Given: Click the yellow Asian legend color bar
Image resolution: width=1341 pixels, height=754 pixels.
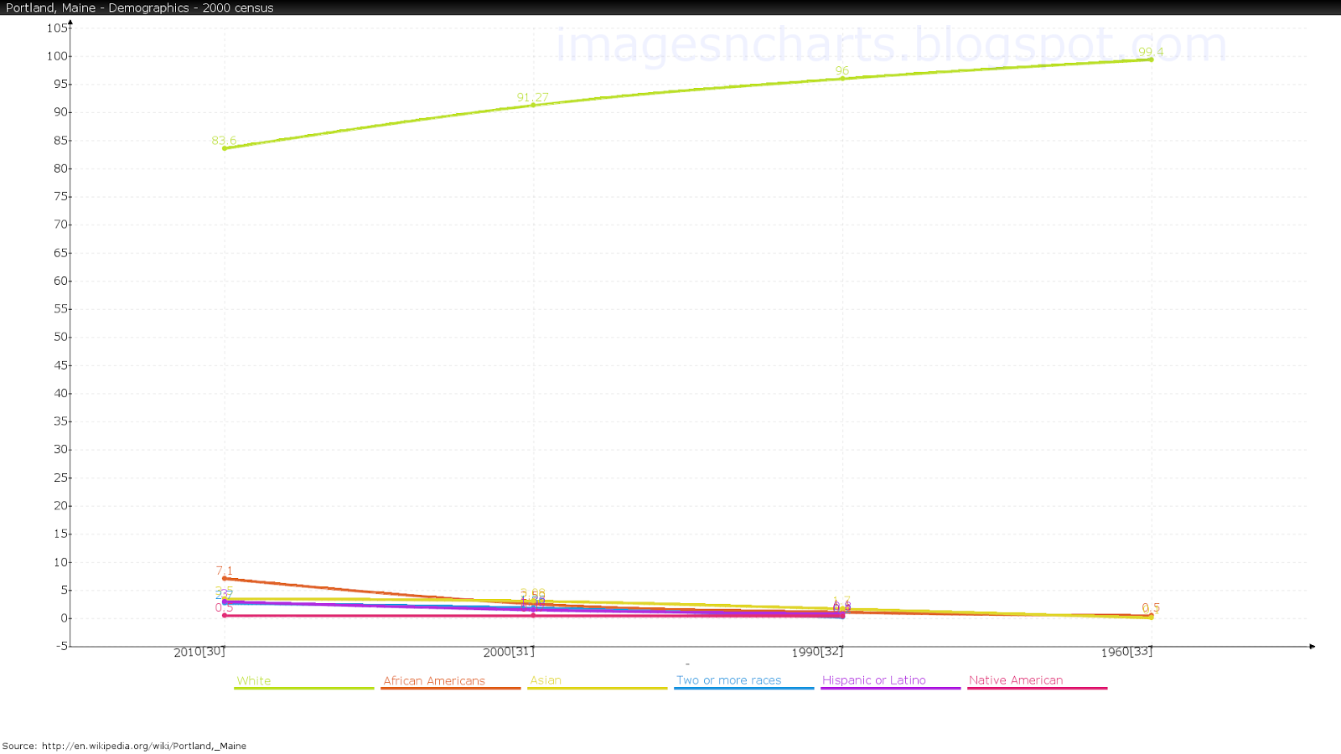Looking at the screenshot, I should [597, 689].
